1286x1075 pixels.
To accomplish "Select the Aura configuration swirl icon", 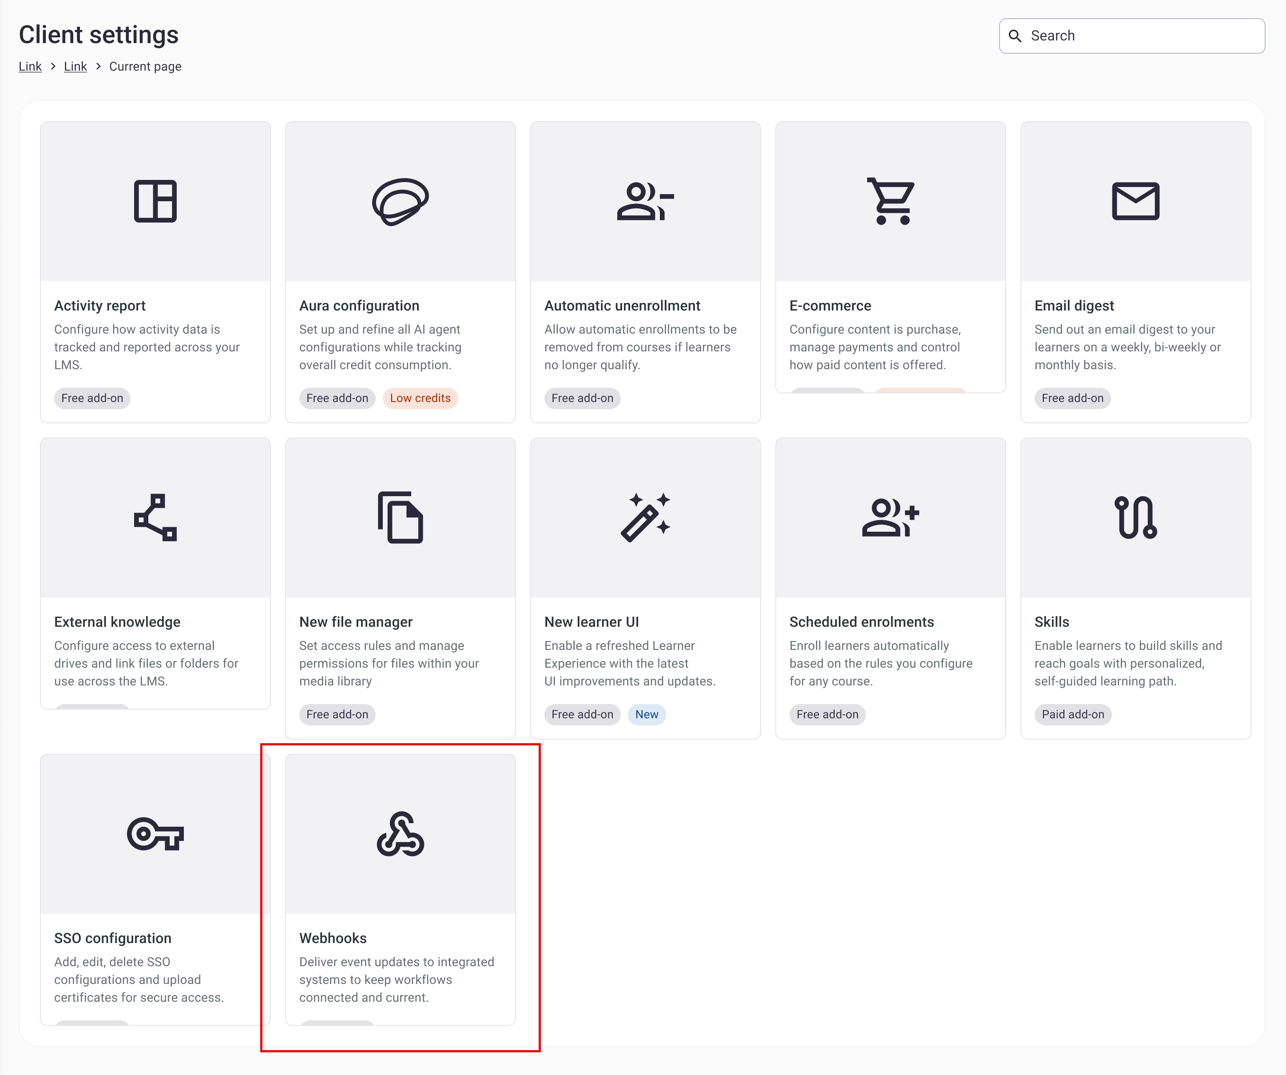I will (401, 202).
